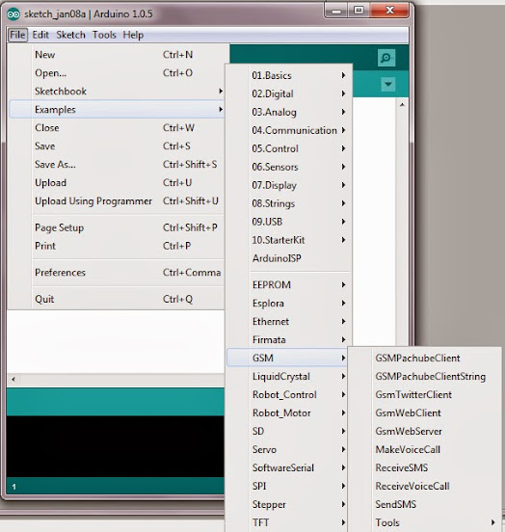
Task: Open SPI library examples
Action: click(288, 487)
